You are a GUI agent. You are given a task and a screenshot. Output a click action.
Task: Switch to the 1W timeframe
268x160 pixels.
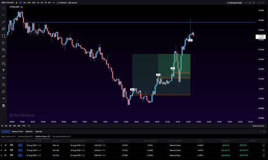pyautogui.click(x=49, y=3)
